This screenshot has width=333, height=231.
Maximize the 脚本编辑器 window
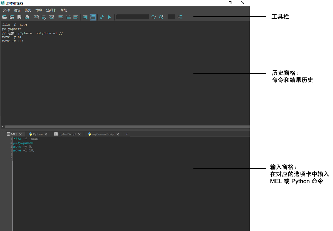(x=230, y=3)
